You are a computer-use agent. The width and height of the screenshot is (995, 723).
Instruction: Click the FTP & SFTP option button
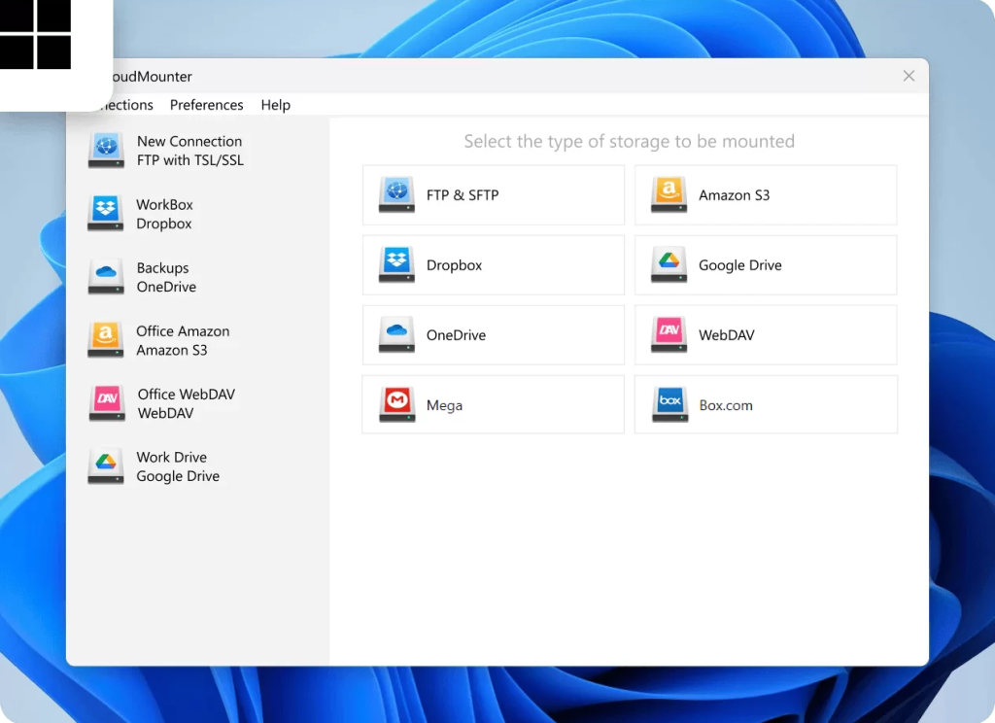493,194
